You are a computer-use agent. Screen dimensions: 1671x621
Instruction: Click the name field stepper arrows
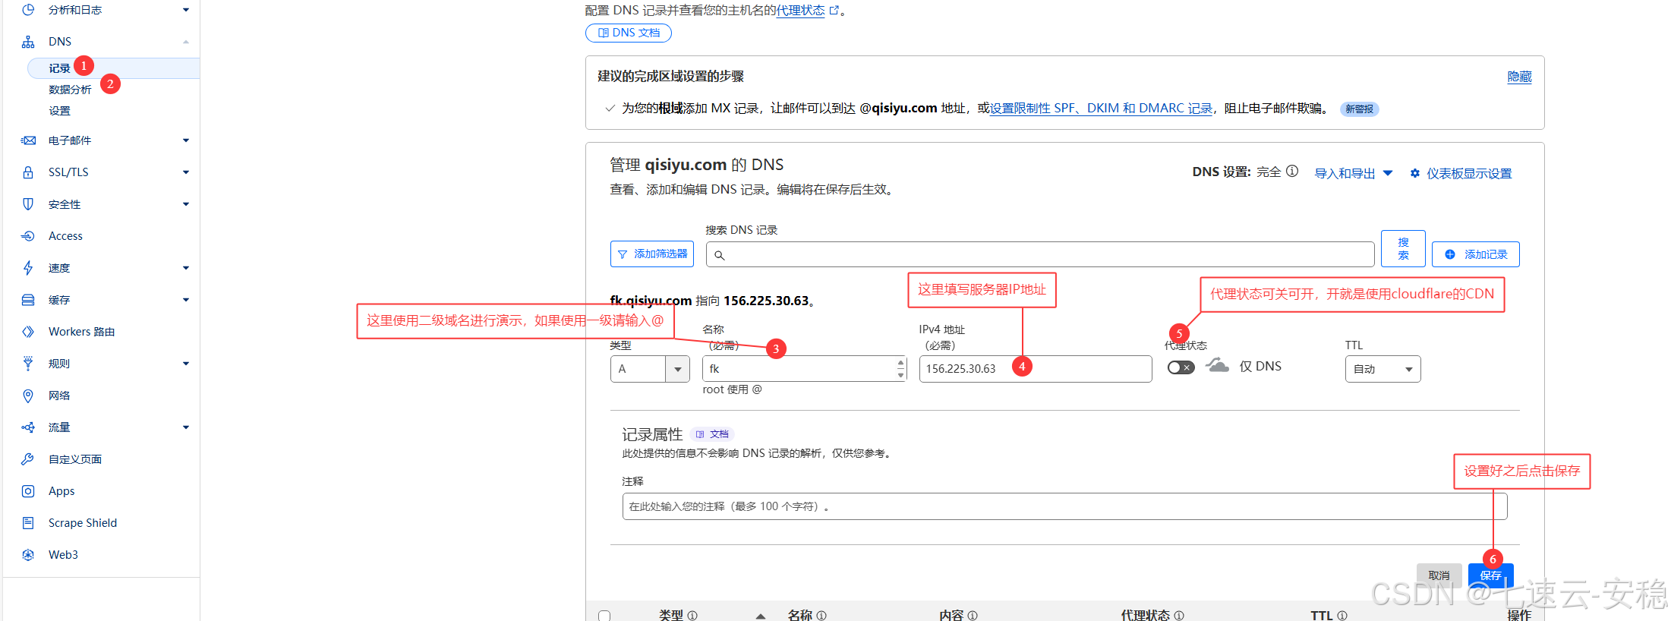[x=900, y=369]
